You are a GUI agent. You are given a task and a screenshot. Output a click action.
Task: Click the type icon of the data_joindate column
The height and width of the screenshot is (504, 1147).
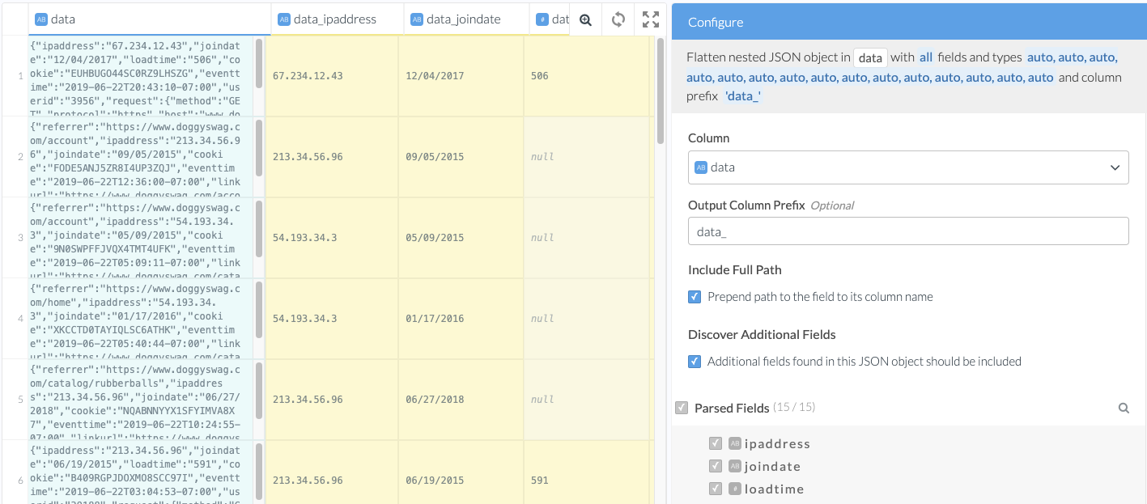[417, 19]
